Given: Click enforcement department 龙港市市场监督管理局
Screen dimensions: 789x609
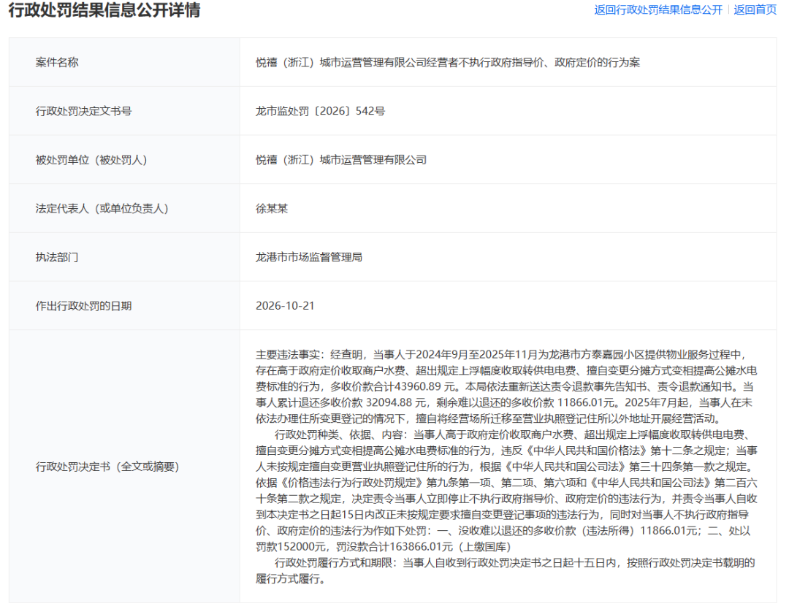Looking at the screenshot, I should (x=309, y=258).
